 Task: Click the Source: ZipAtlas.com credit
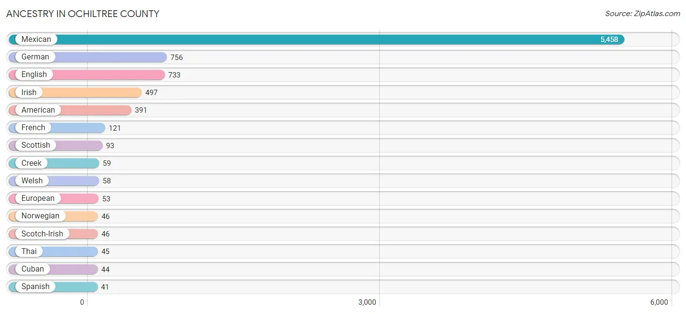point(643,14)
